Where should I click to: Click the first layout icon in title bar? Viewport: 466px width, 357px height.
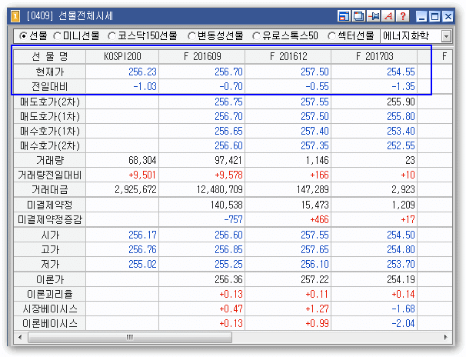pos(344,16)
